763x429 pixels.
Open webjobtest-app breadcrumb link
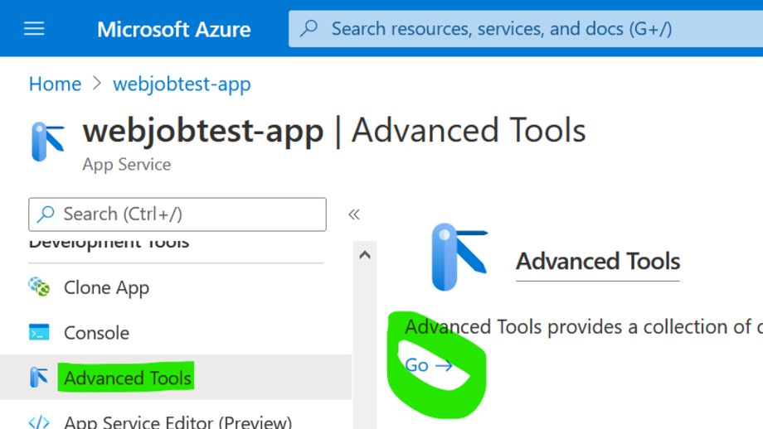pos(182,84)
